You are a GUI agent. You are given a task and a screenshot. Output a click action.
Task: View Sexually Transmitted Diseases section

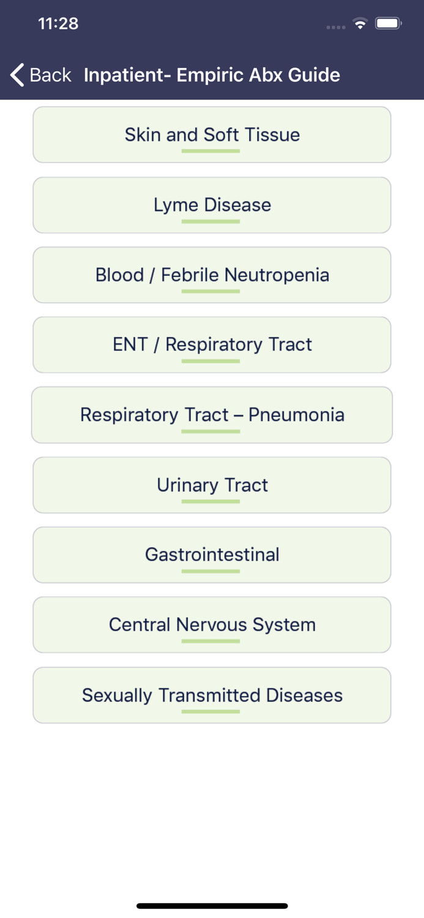pyautogui.click(x=212, y=695)
